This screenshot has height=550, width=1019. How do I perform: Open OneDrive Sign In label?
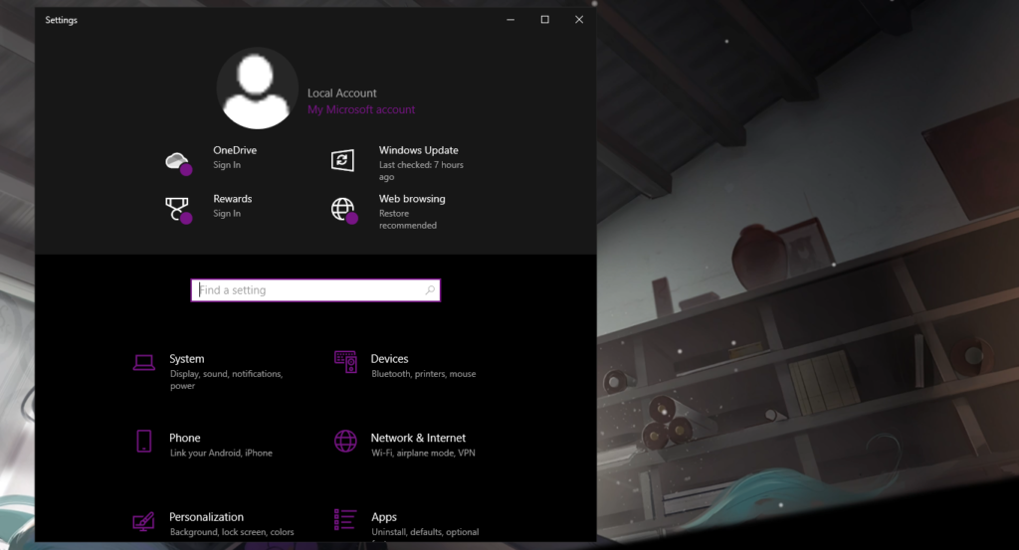(227, 165)
